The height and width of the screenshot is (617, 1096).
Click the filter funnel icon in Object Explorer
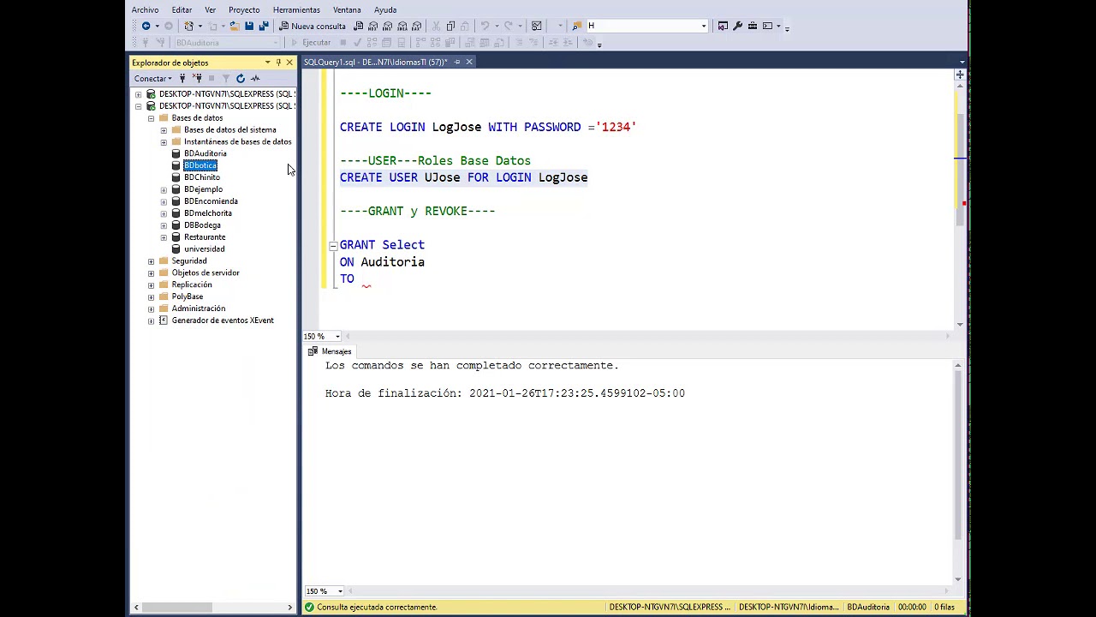pos(226,78)
